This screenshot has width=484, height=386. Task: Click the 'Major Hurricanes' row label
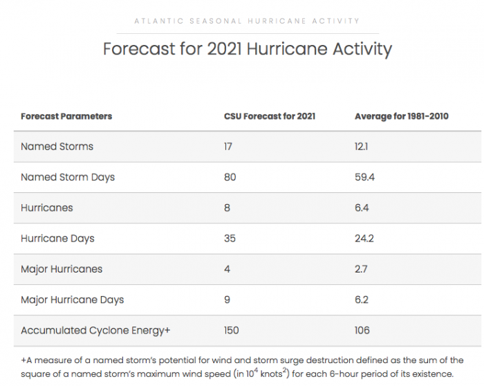pos(62,269)
